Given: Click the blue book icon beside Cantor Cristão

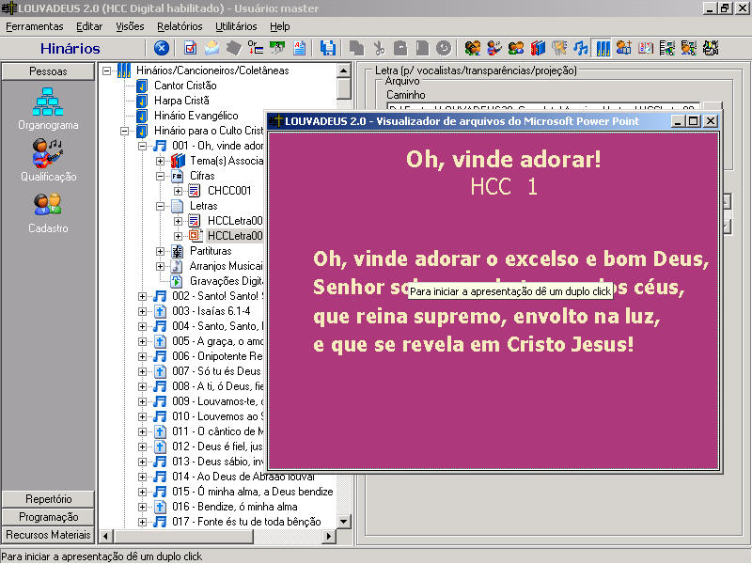Looking at the screenshot, I should point(142,86).
